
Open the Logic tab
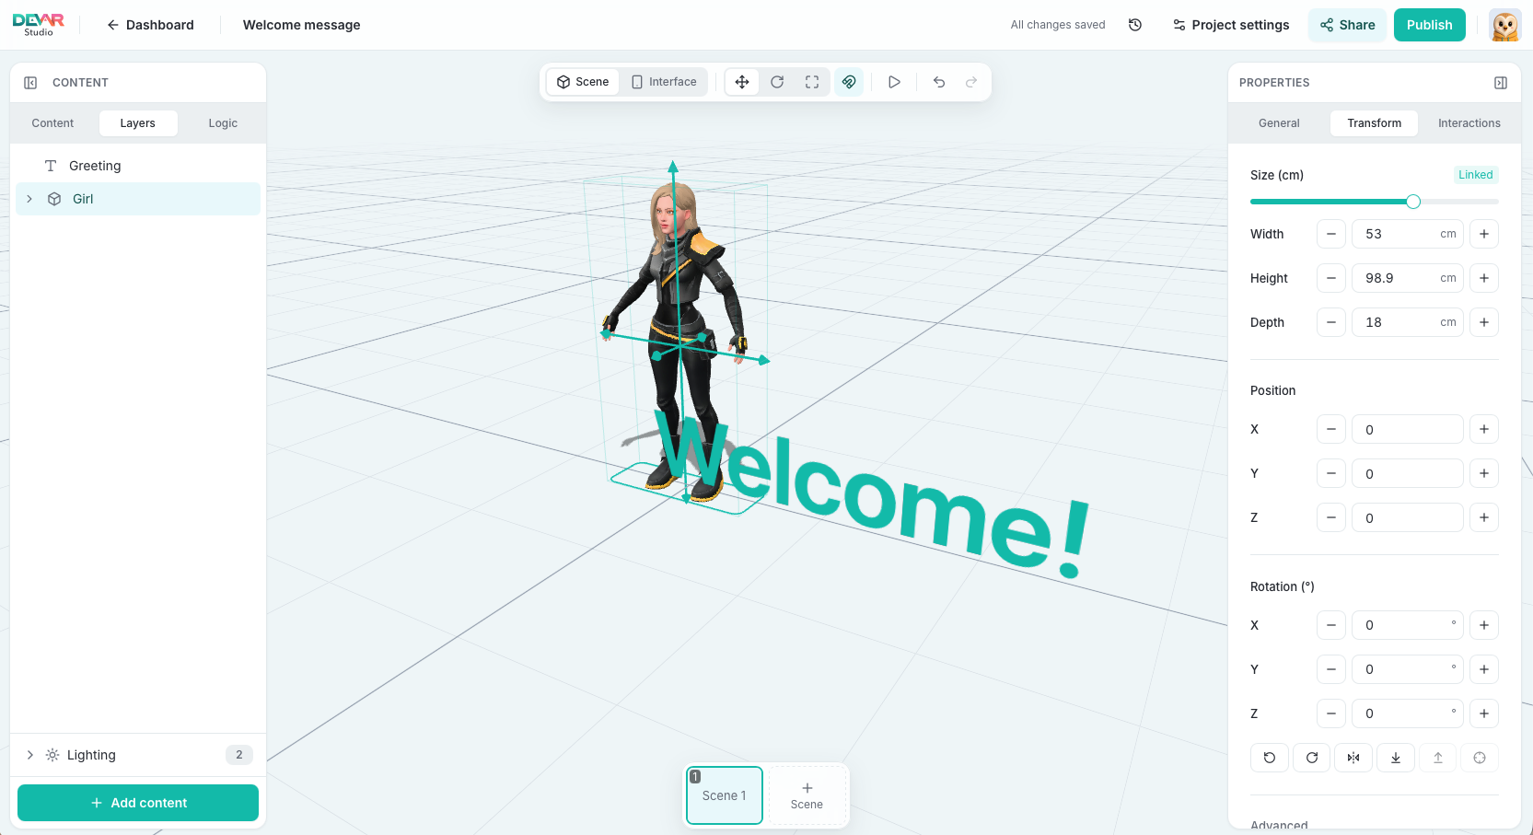[223, 123]
